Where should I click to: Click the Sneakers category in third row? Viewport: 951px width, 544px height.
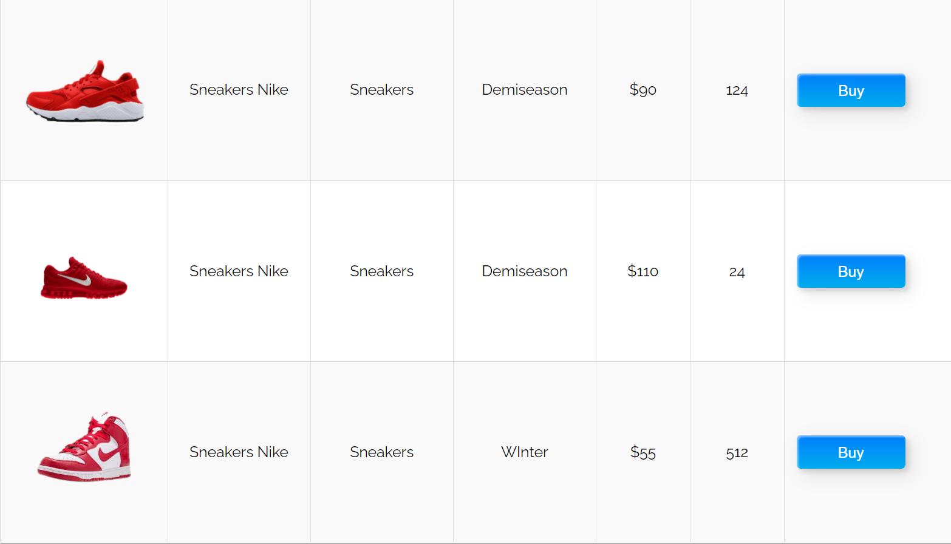point(381,452)
